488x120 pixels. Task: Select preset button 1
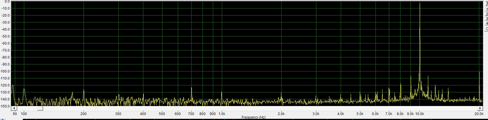point(487,10)
